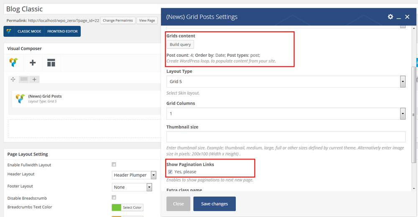Click the row column layout icon

pyautogui.click(x=24, y=79)
